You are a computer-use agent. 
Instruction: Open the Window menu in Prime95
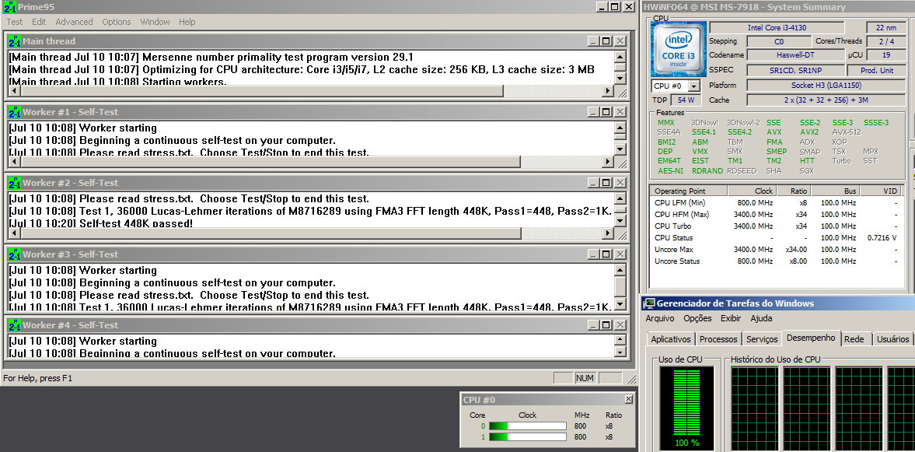click(x=155, y=22)
